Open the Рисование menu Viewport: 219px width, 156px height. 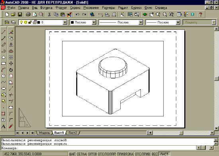coord(91,8)
